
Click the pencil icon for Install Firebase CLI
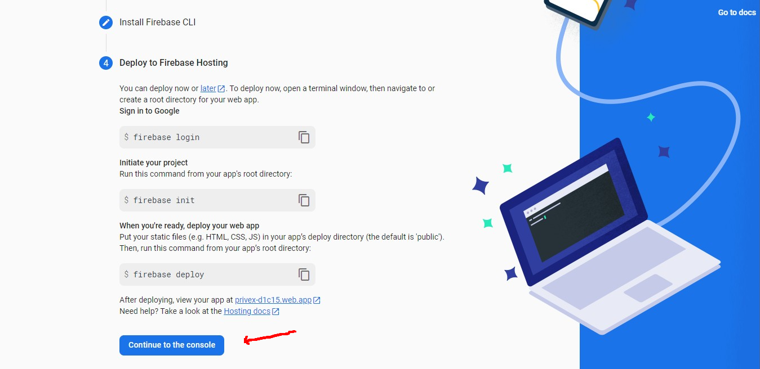point(106,22)
